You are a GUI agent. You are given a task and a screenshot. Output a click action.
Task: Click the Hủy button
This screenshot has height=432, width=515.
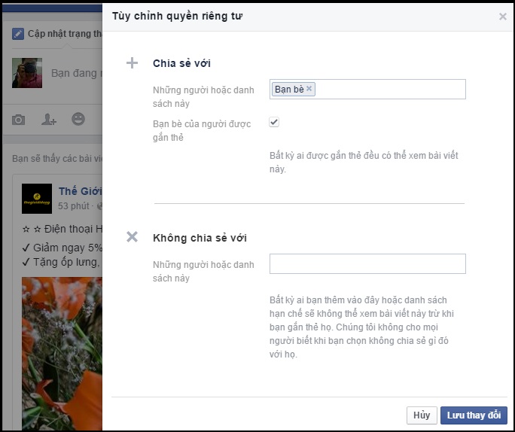click(x=422, y=415)
